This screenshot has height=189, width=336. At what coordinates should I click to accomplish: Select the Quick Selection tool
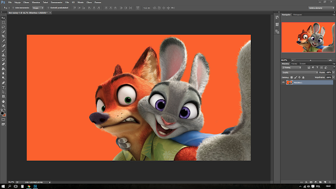3,31
